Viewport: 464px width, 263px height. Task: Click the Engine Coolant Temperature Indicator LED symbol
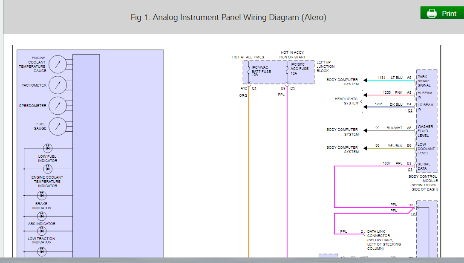[x=48, y=169]
